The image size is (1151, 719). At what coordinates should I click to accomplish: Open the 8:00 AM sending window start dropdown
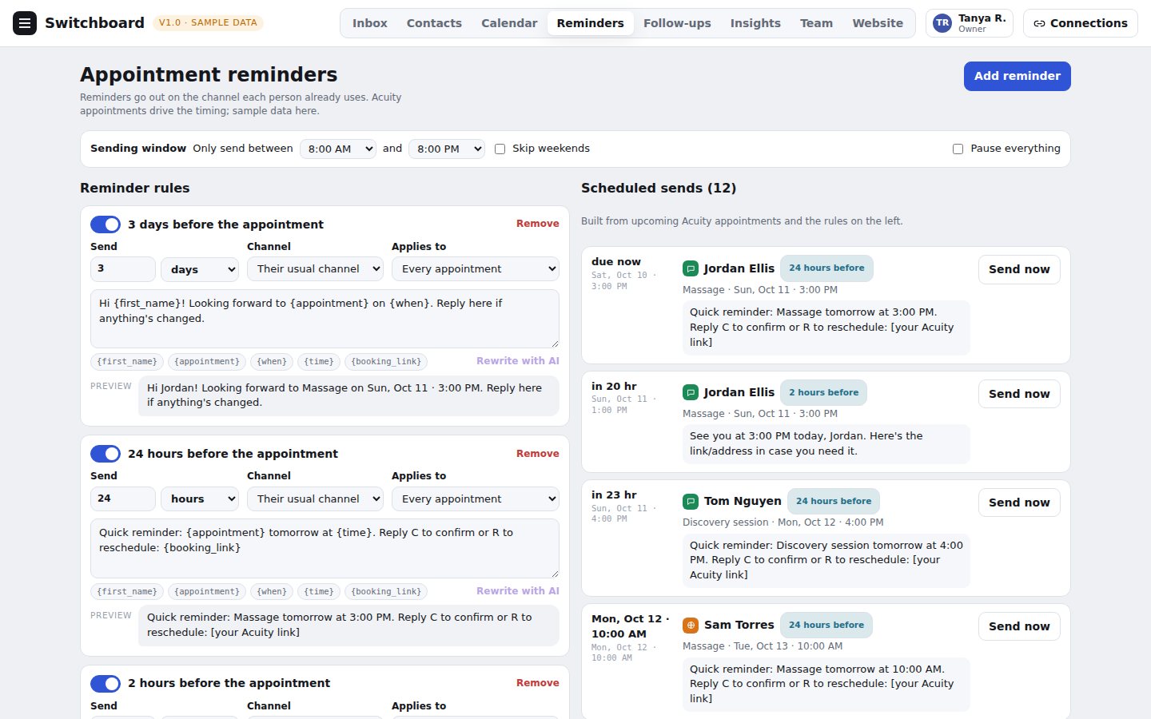click(338, 149)
